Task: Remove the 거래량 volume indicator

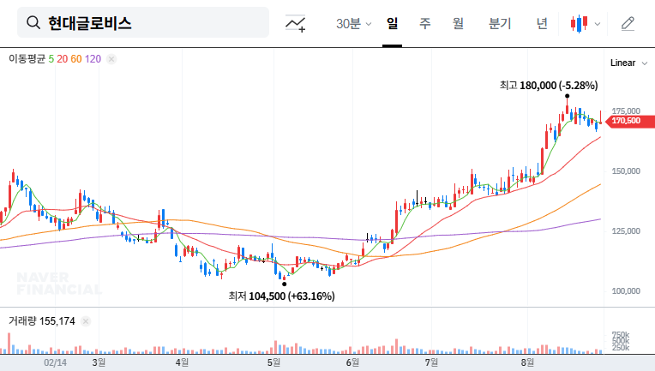Action: (86, 321)
